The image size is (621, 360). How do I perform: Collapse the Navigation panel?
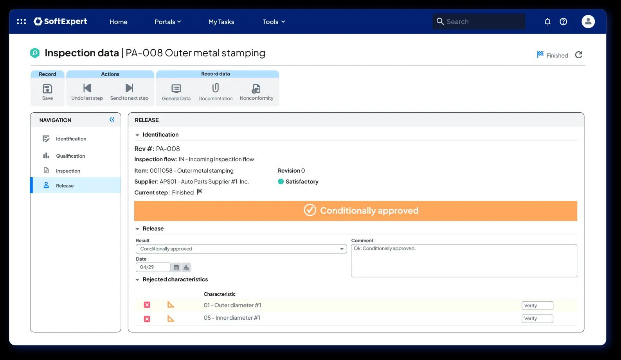pos(112,120)
